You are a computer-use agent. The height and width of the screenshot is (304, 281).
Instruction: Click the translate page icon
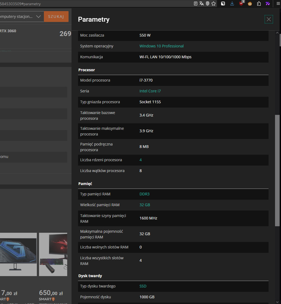click(x=202, y=4)
